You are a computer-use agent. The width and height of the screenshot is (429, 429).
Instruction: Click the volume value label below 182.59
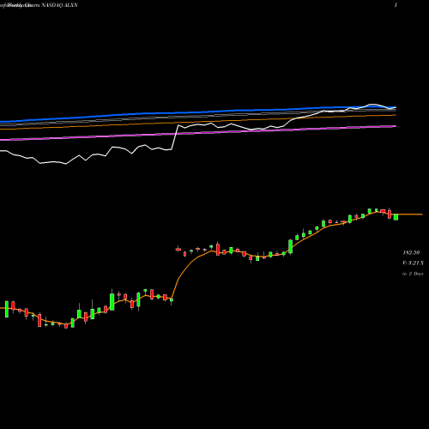tap(414, 263)
